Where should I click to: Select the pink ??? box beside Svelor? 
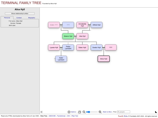111,47
